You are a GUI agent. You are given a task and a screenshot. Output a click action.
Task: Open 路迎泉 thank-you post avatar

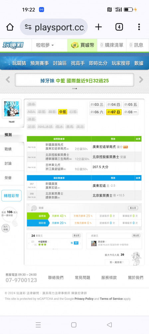94,243
